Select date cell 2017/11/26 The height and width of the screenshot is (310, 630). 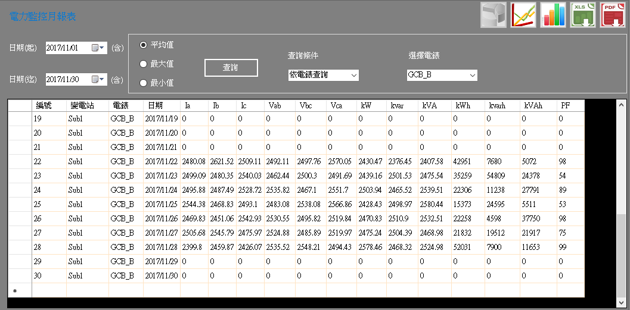(162, 218)
